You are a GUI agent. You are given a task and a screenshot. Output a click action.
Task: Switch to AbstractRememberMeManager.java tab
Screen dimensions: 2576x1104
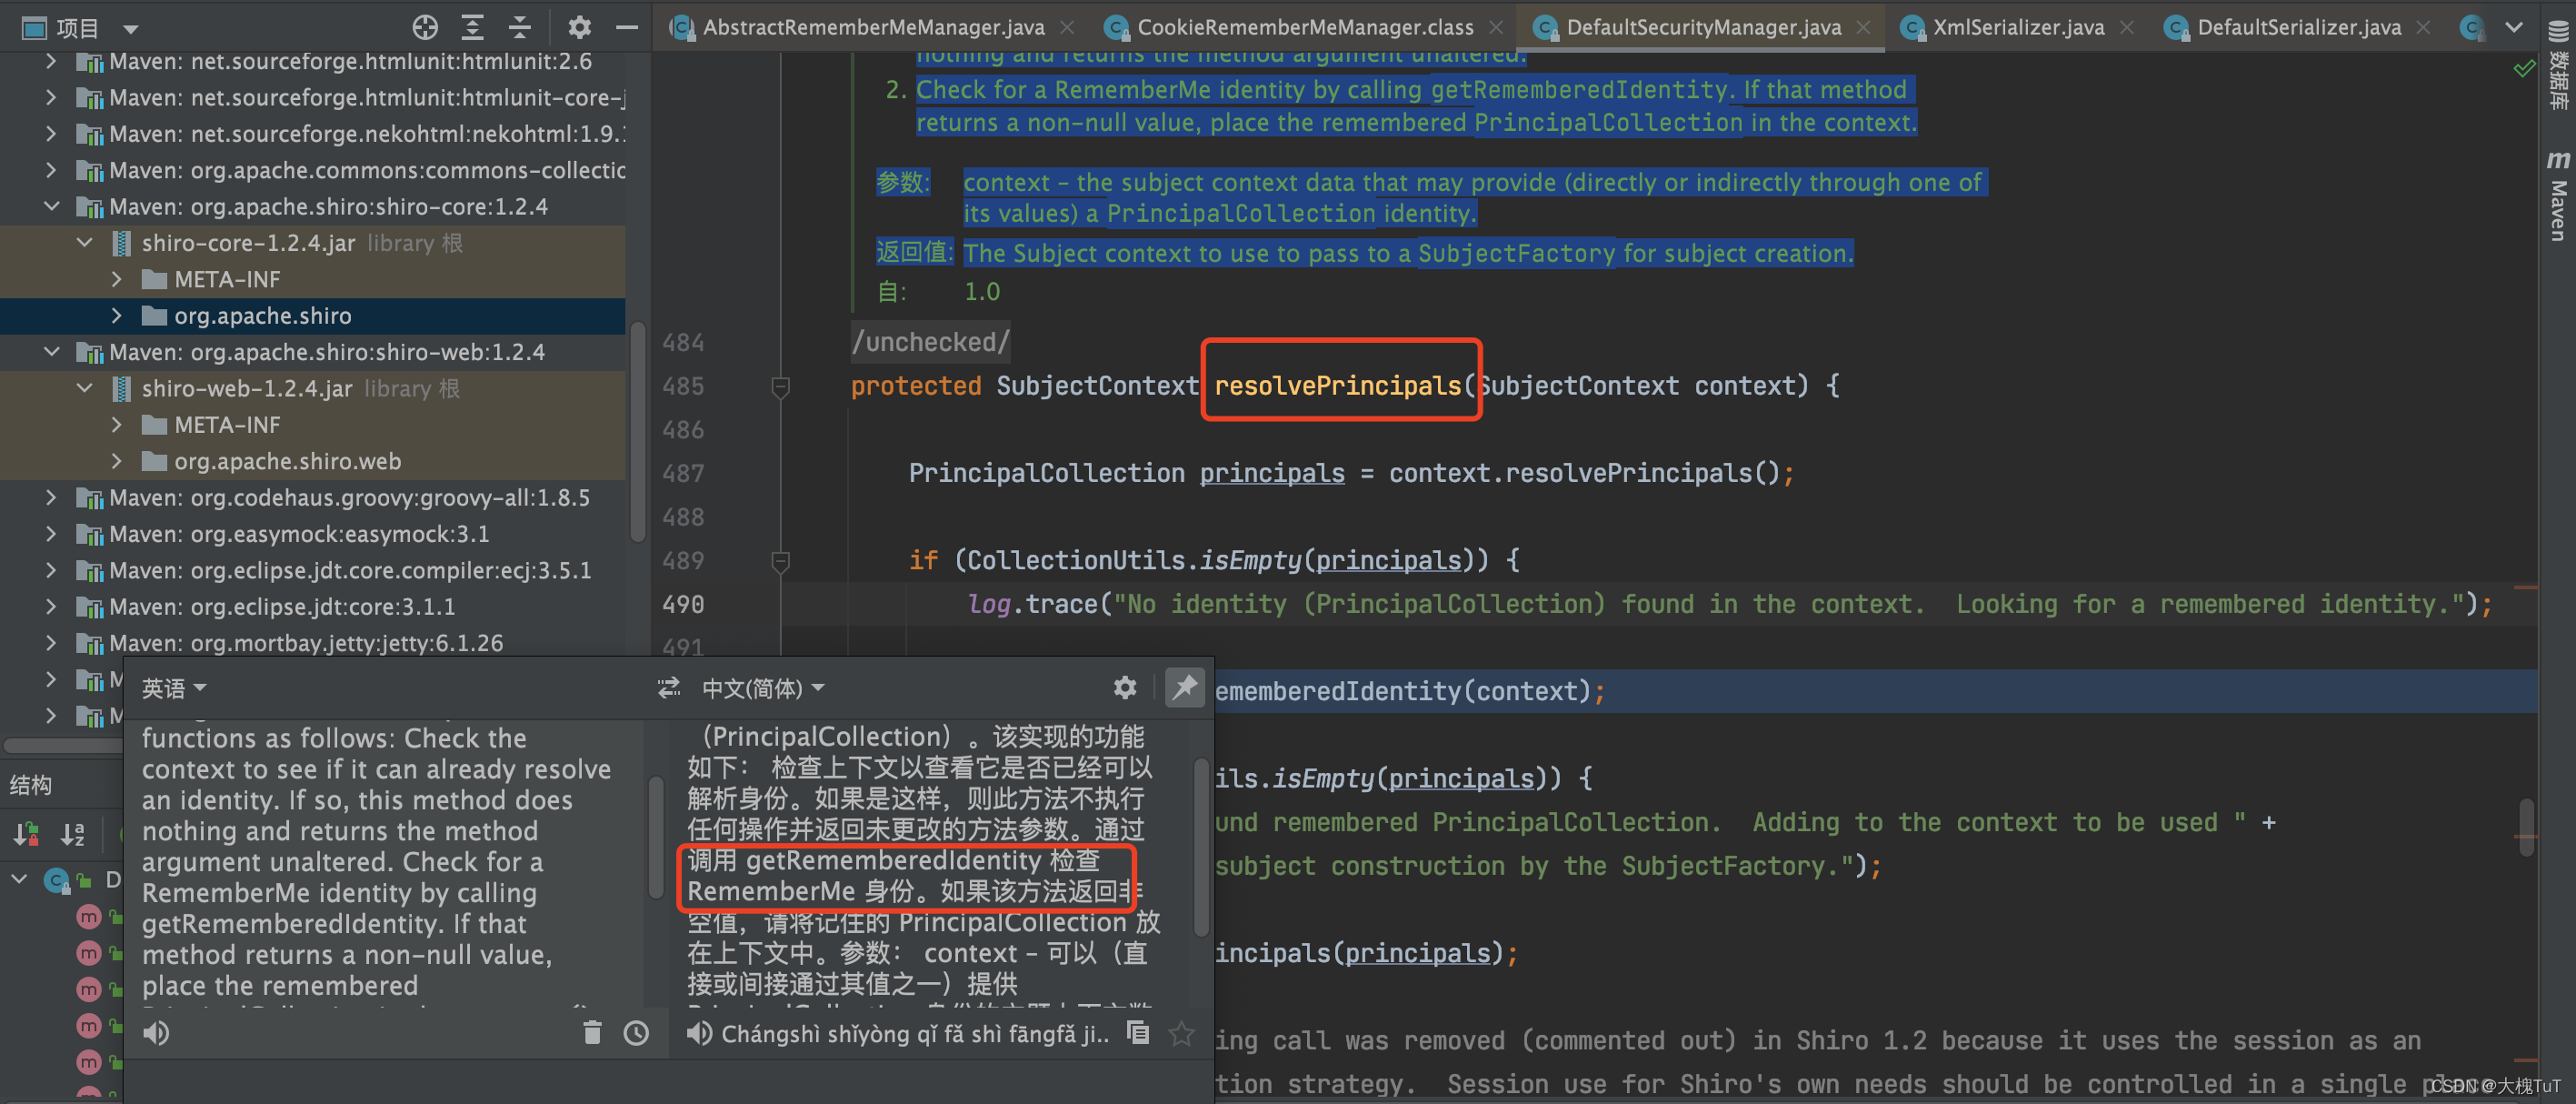pyautogui.click(x=872, y=27)
